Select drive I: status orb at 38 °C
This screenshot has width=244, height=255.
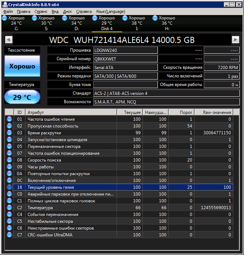pyautogui.click(x=125, y=18)
